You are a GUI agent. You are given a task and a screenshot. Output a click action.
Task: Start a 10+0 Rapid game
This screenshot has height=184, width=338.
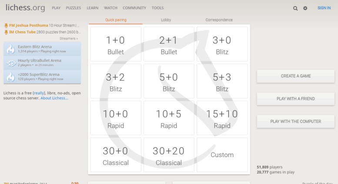coord(116,118)
